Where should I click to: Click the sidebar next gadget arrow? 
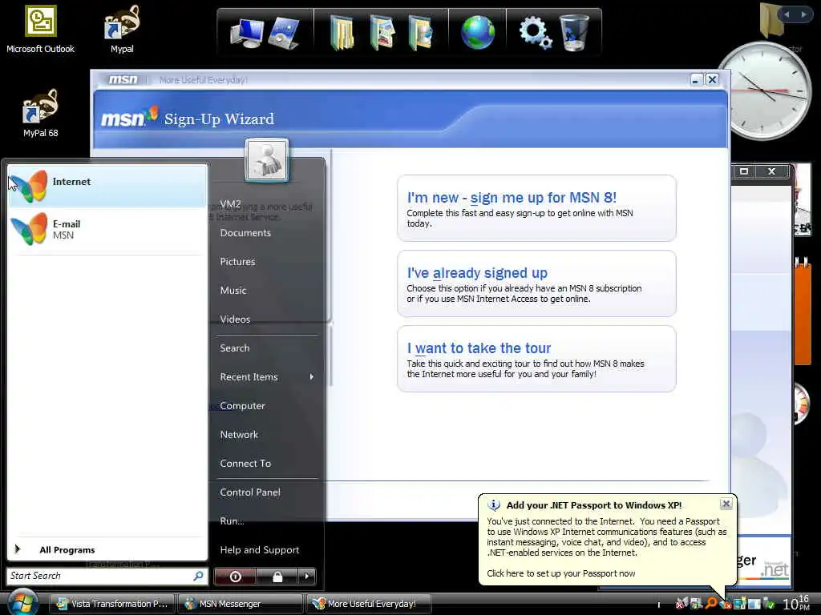click(x=803, y=14)
